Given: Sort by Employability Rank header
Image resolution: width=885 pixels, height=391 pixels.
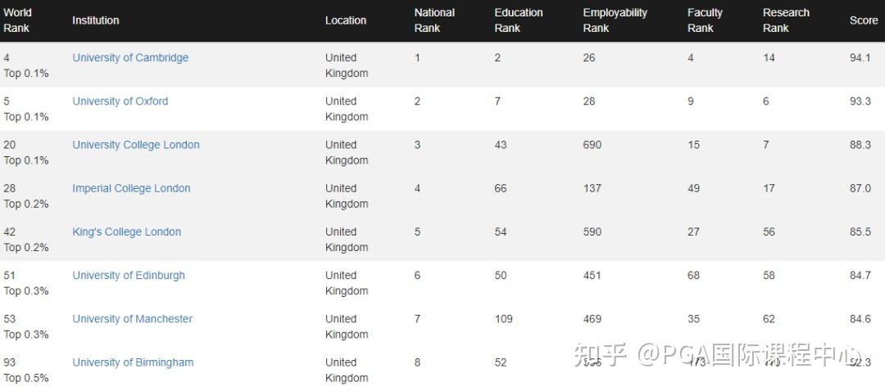Looking at the screenshot, I should click(615, 20).
